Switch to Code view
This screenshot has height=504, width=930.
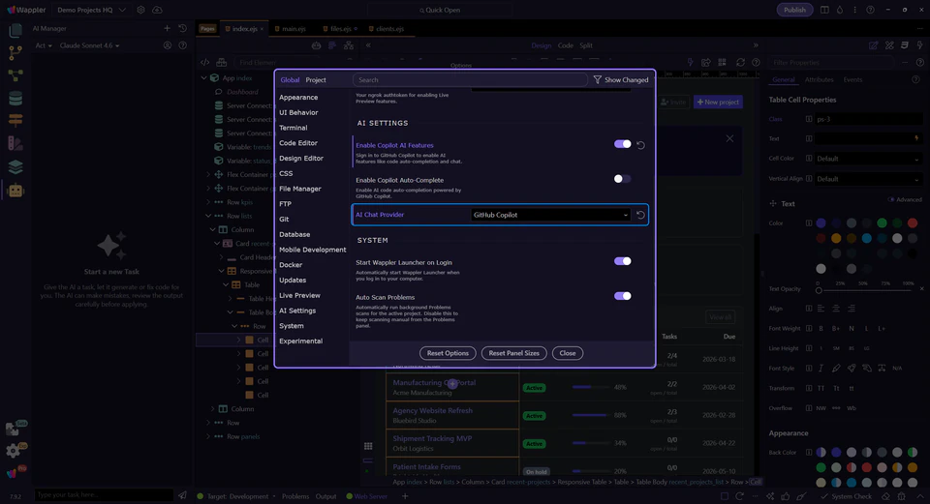565,45
